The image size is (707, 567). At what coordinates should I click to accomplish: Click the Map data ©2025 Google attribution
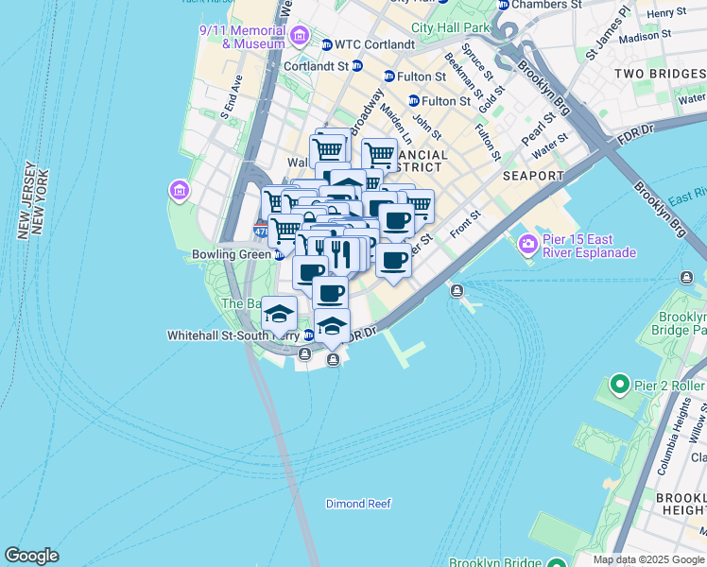point(648,560)
